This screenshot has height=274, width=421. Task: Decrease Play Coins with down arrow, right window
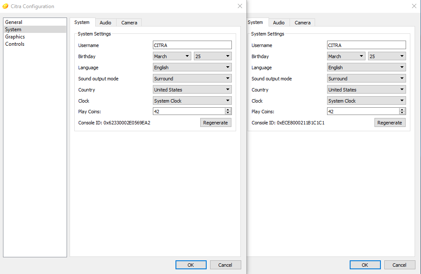[402, 113]
